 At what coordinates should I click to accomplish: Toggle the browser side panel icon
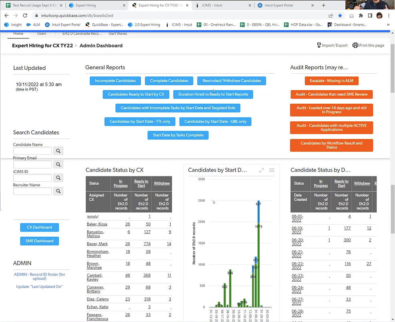pos(370,16)
